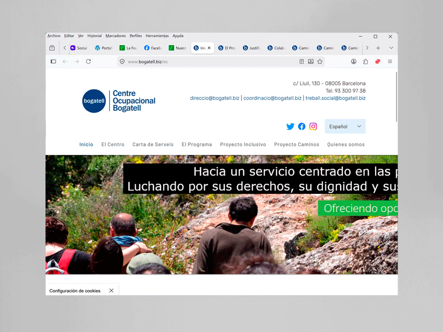
Task: Toggle the sidebar icon in the toolbar
Action: coord(53,62)
